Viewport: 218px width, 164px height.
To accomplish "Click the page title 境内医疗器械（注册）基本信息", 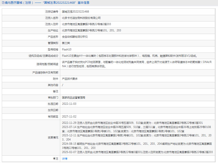I will 47,3.
